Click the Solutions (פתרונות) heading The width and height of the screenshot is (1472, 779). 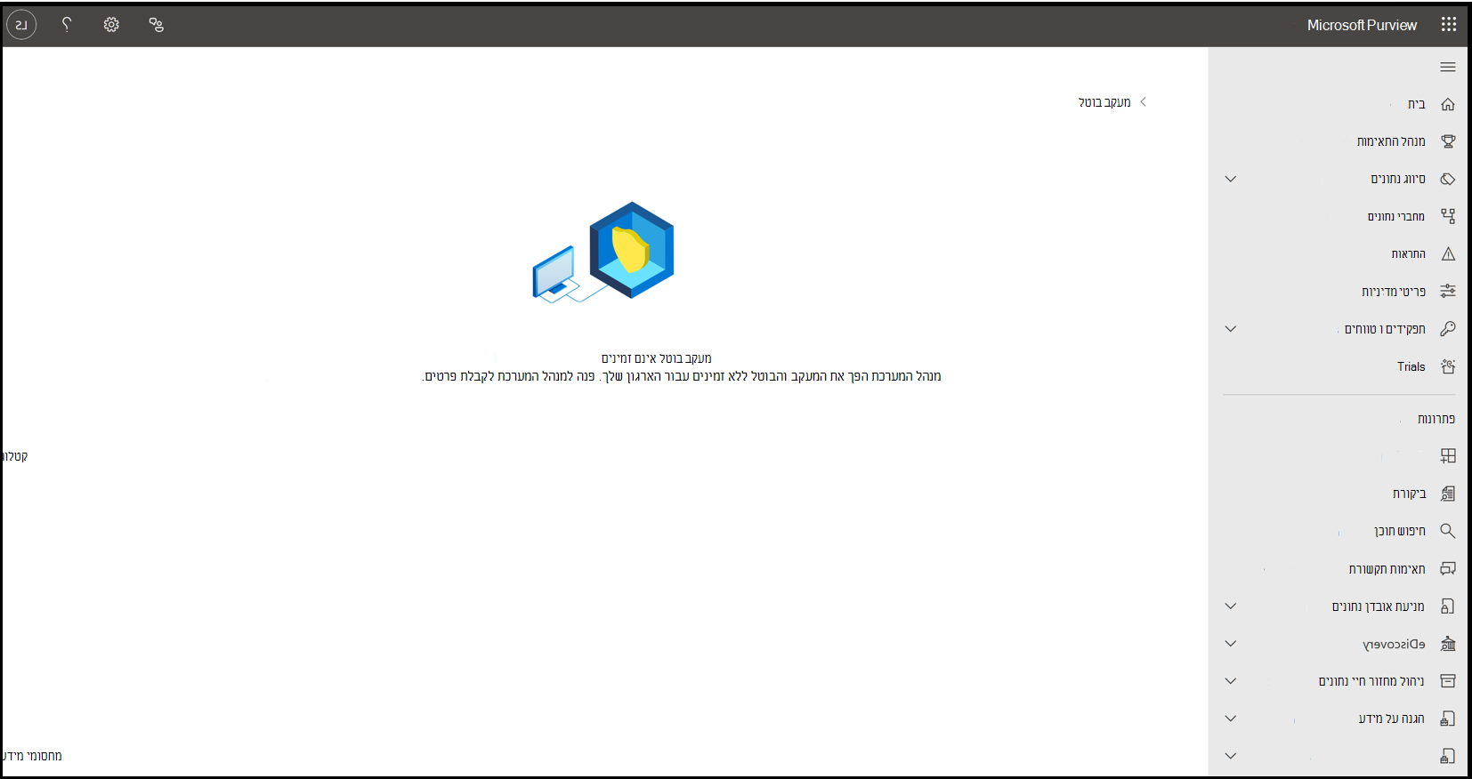coord(1436,419)
